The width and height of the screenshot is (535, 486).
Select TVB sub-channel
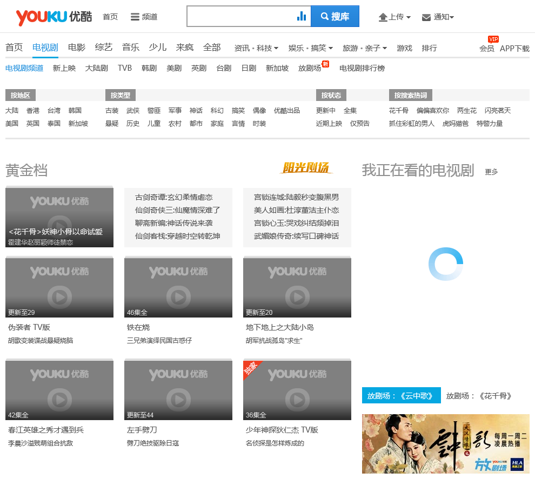[x=124, y=68]
